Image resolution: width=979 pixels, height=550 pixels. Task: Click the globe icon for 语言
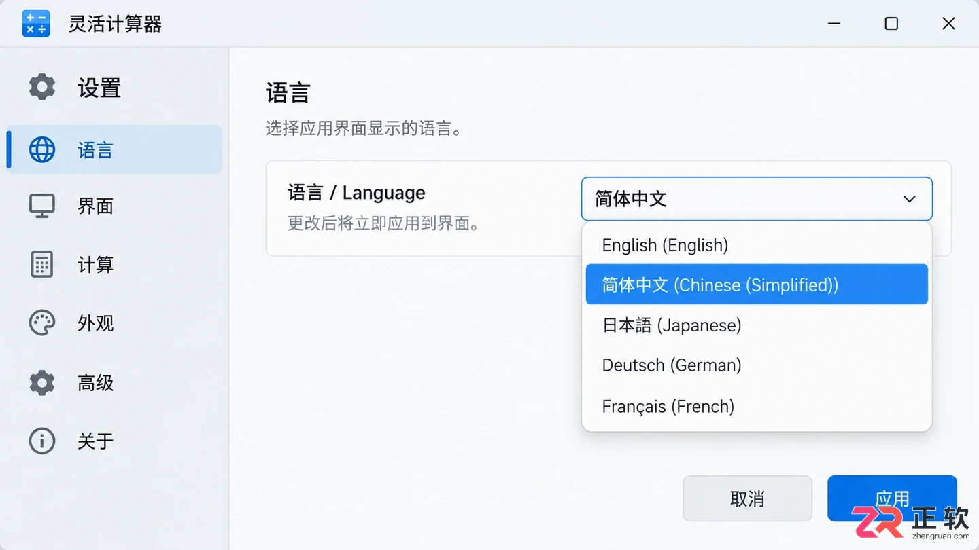tap(42, 149)
